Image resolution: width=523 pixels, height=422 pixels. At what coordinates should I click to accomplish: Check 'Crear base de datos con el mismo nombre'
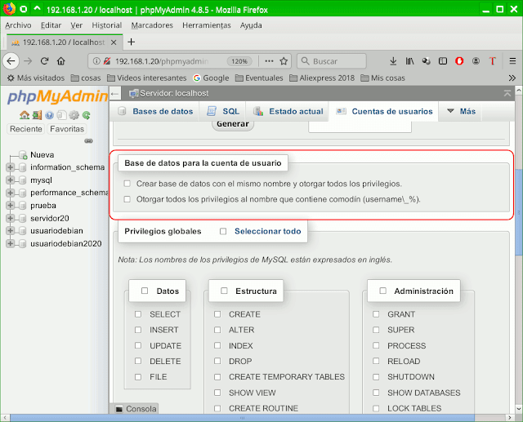click(x=127, y=184)
